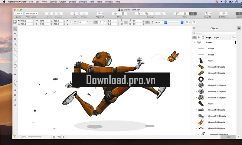Select the Polygon tool
This screenshot has width=242, height=145.
[x=15, y=68]
